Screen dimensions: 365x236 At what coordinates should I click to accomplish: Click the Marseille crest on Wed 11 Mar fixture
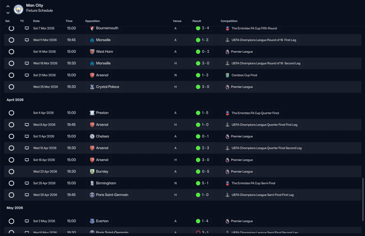click(x=92, y=40)
